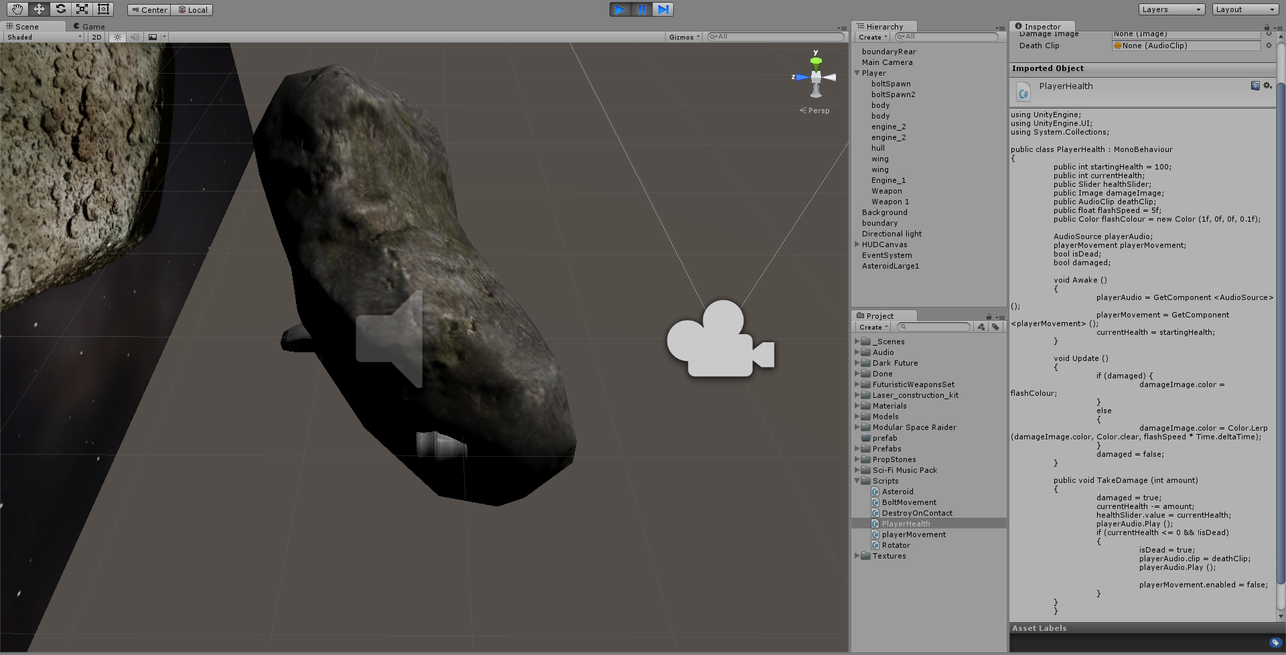
Task: Select the Move tool
Action: [39, 9]
